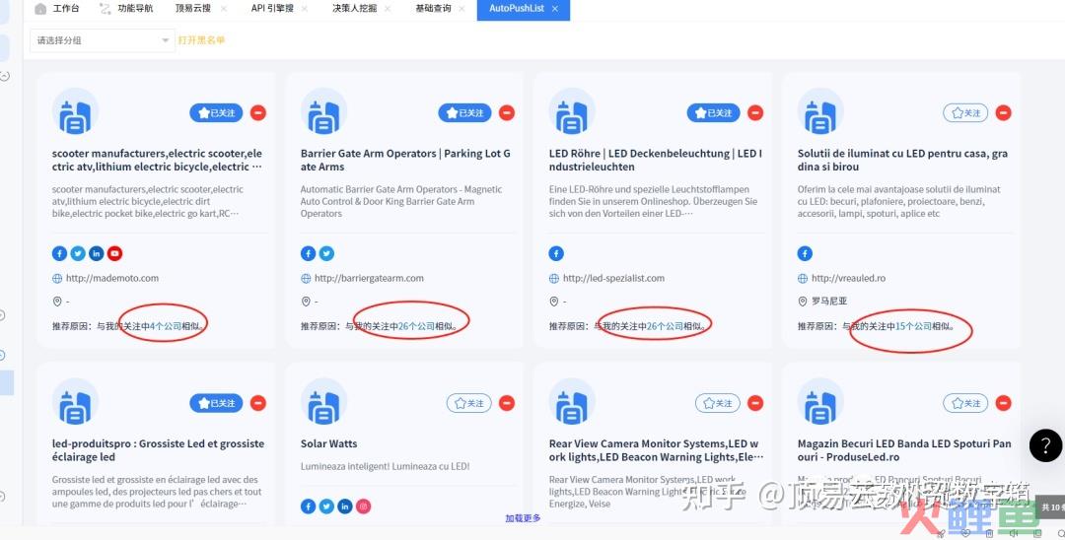The width and height of the screenshot is (1065, 540).
Task: Open LinkedIn icon on mademoto.com card
Action: tap(97, 253)
